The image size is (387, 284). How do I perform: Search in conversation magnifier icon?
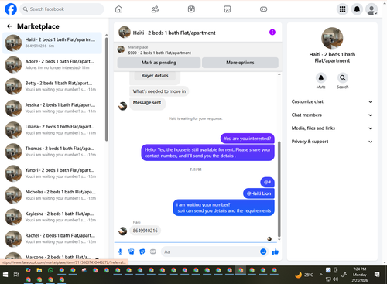click(343, 77)
